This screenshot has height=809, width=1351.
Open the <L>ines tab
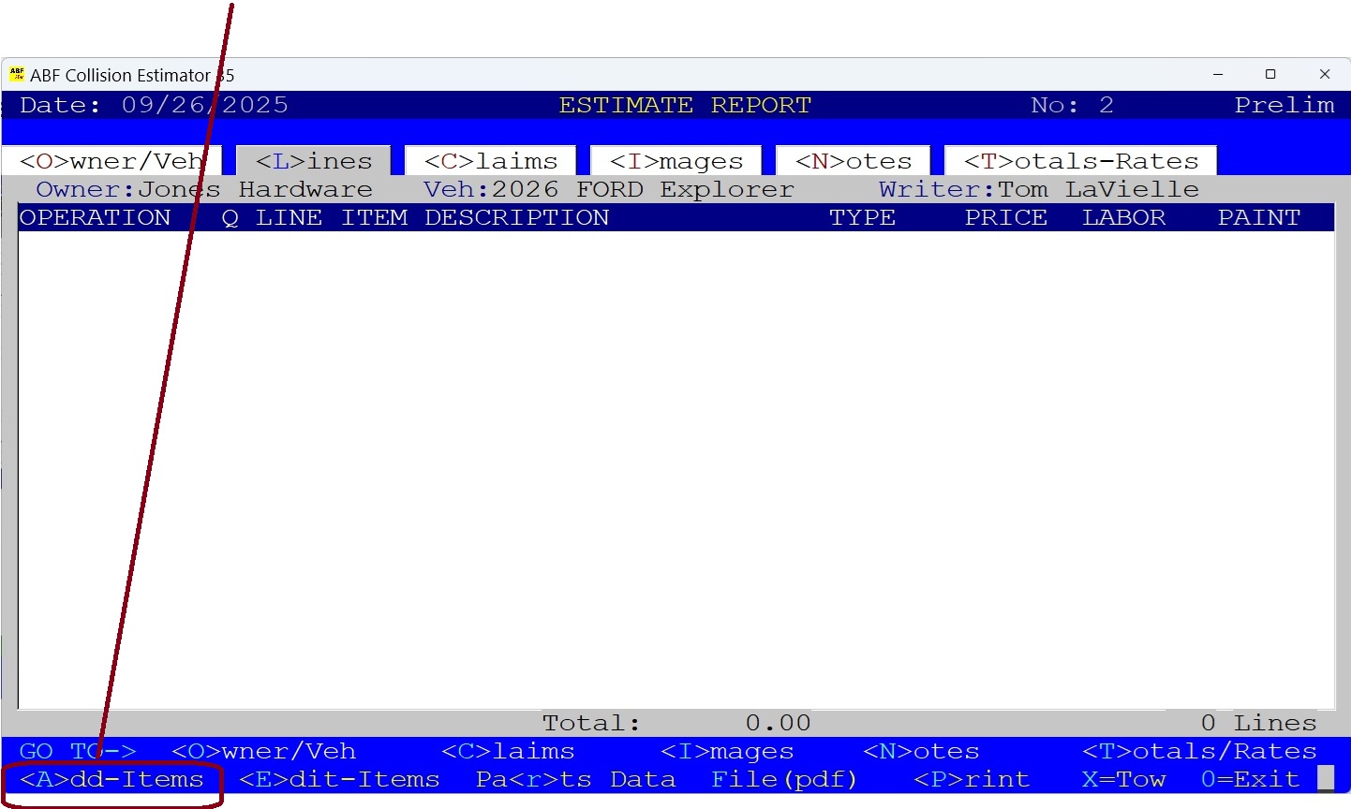click(312, 160)
